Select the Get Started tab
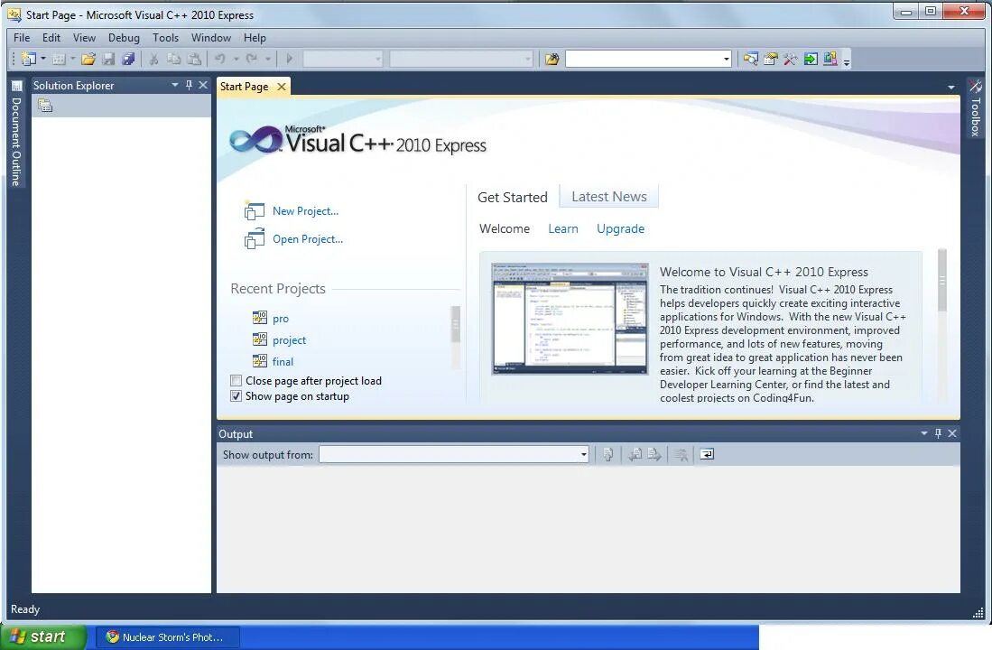Screen dimensions: 992x650 [x=513, y=198]
